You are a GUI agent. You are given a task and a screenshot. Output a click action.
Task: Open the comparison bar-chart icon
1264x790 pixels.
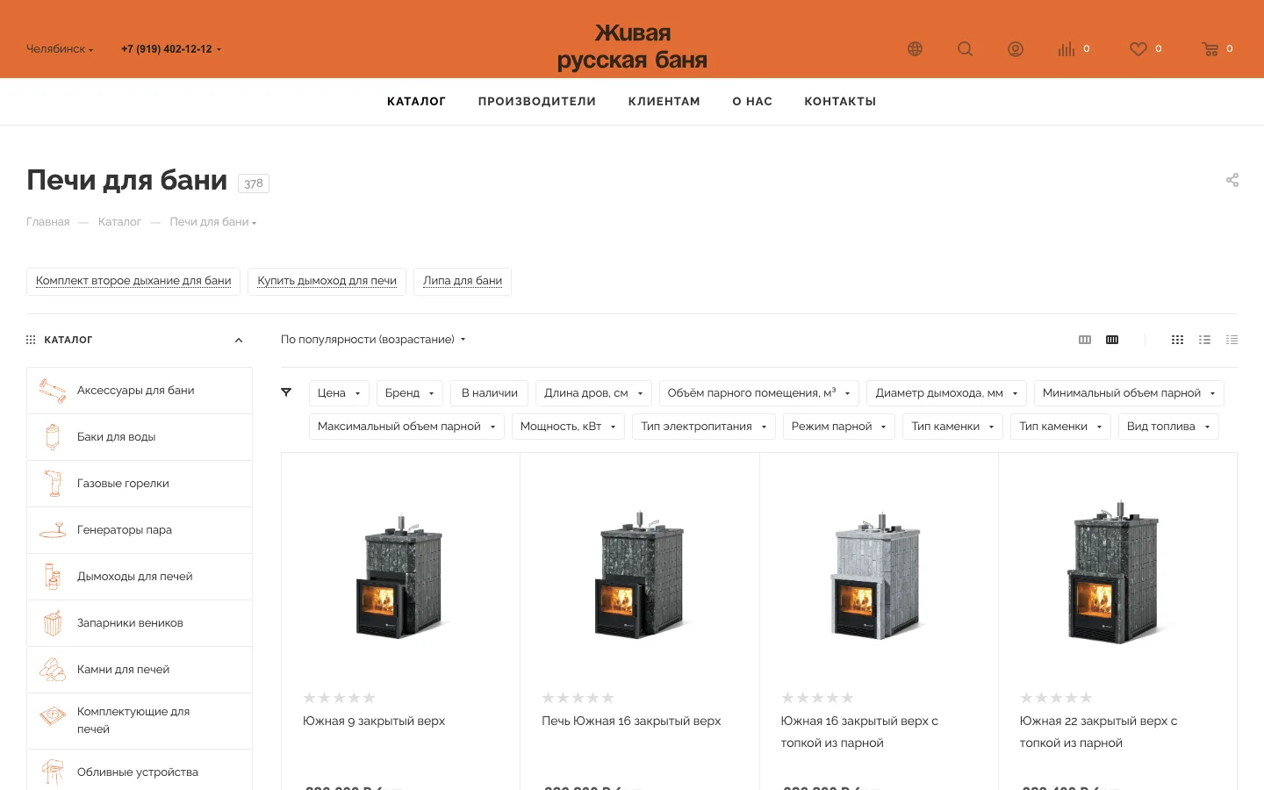click(x=1066, y=49)
